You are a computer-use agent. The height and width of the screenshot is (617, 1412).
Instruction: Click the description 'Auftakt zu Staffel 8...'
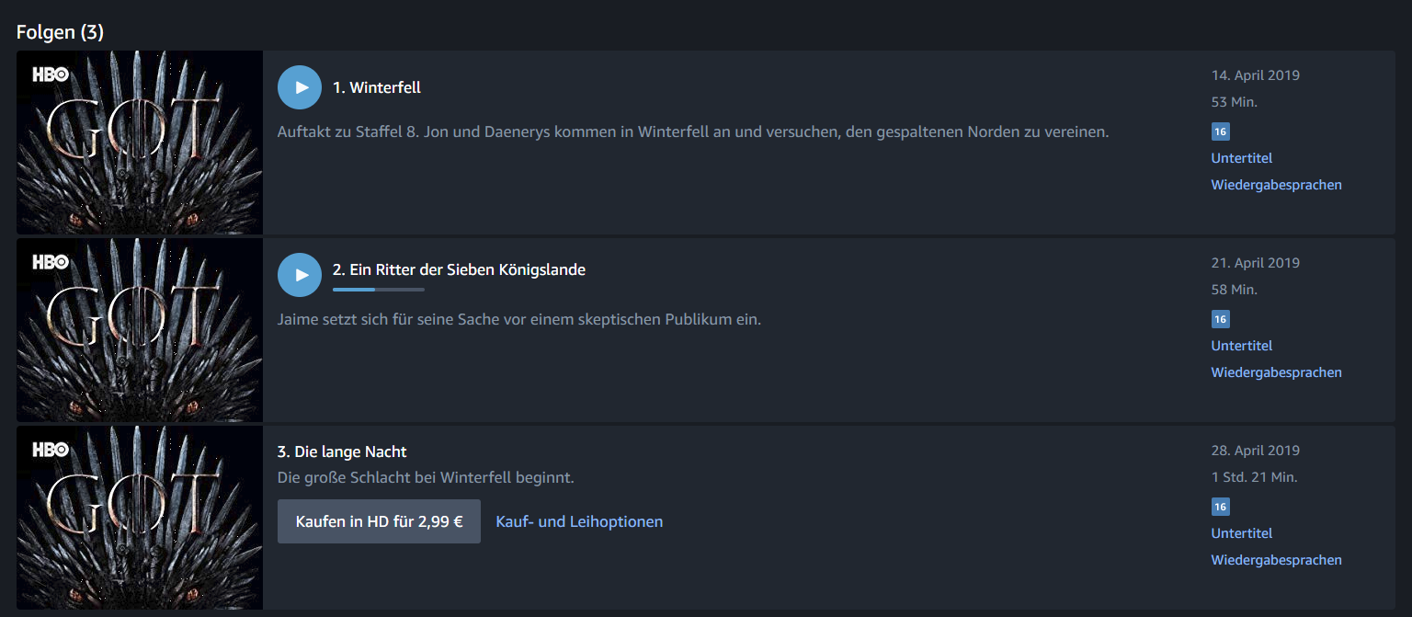coord(693,131)
